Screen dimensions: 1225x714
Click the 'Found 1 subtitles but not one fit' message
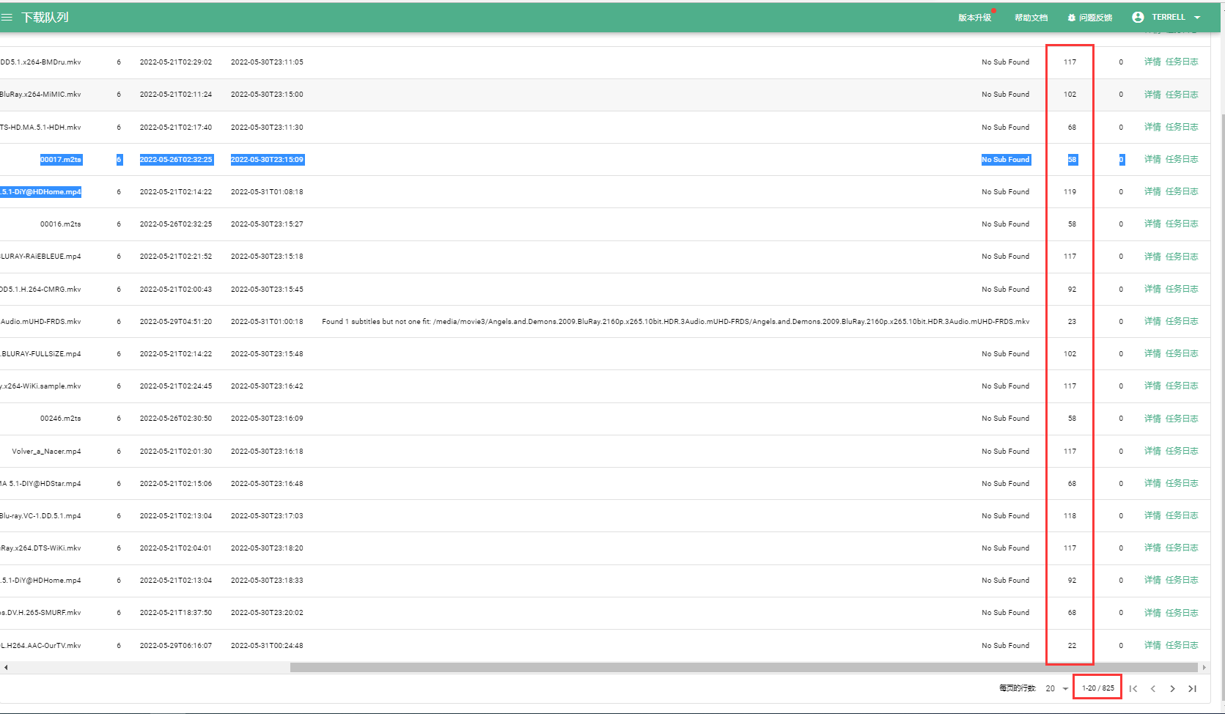pyautogui.click(x=676, y=321)
